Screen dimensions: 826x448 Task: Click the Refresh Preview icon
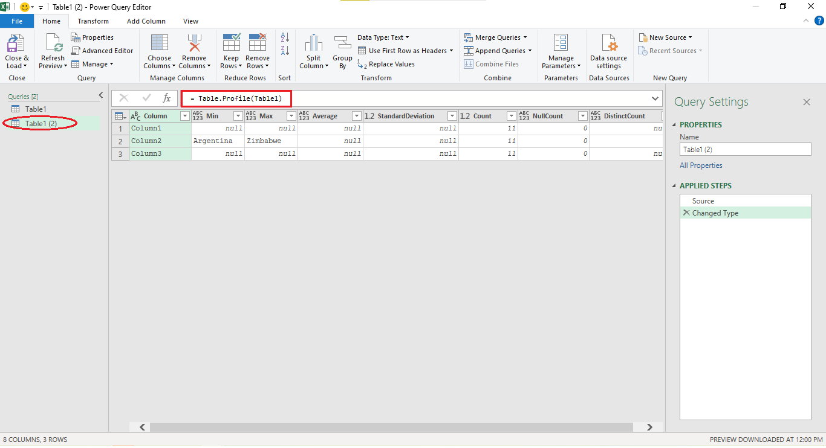[x=53, y=43]
